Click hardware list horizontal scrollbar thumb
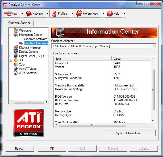This screenshot has height=157, width=163. 92,125
